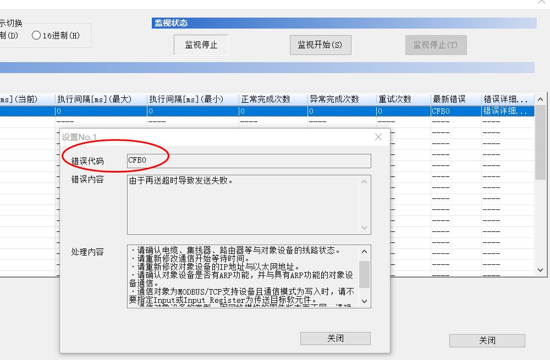Screen dimensions: 550x360
Task: Click the table's scroll up arrow
Action: pos(540,99)
